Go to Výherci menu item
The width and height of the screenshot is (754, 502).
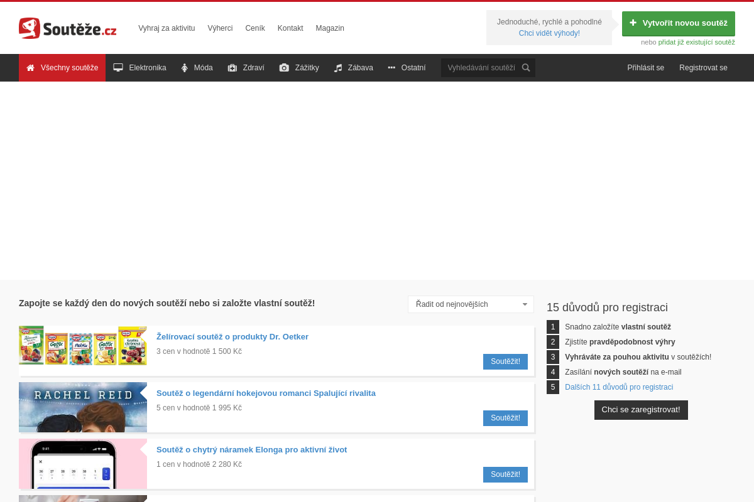pyautogui.click(x=220, y=28)
